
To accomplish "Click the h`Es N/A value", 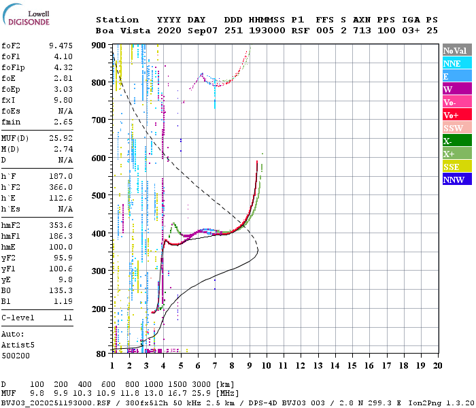I will [x=65, y=209].
